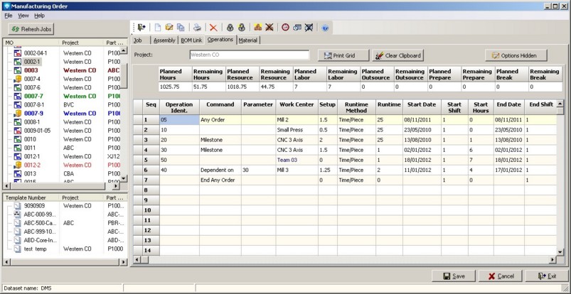Click the open folder edit icon
The image size is (571, 294).
[x=169, y=28]
